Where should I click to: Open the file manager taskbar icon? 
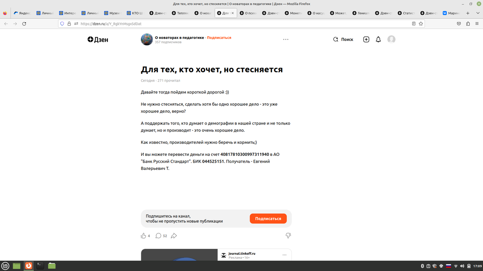click(x=52, y=265)
